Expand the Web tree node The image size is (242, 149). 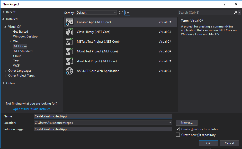(10, 41)
